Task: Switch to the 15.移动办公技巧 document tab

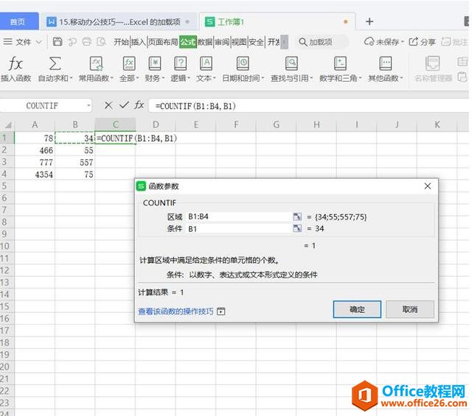Action: click(119, 21)
